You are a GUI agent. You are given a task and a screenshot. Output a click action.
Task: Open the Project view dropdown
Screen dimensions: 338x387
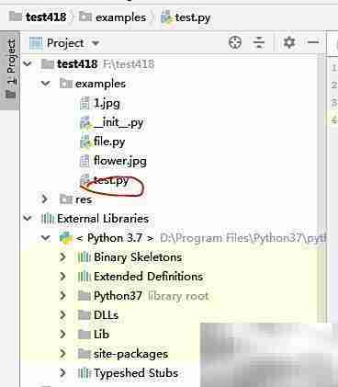pos(96,43)
